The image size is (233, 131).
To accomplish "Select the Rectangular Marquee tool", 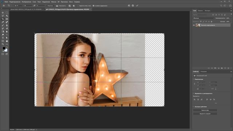I will point(7,13).
